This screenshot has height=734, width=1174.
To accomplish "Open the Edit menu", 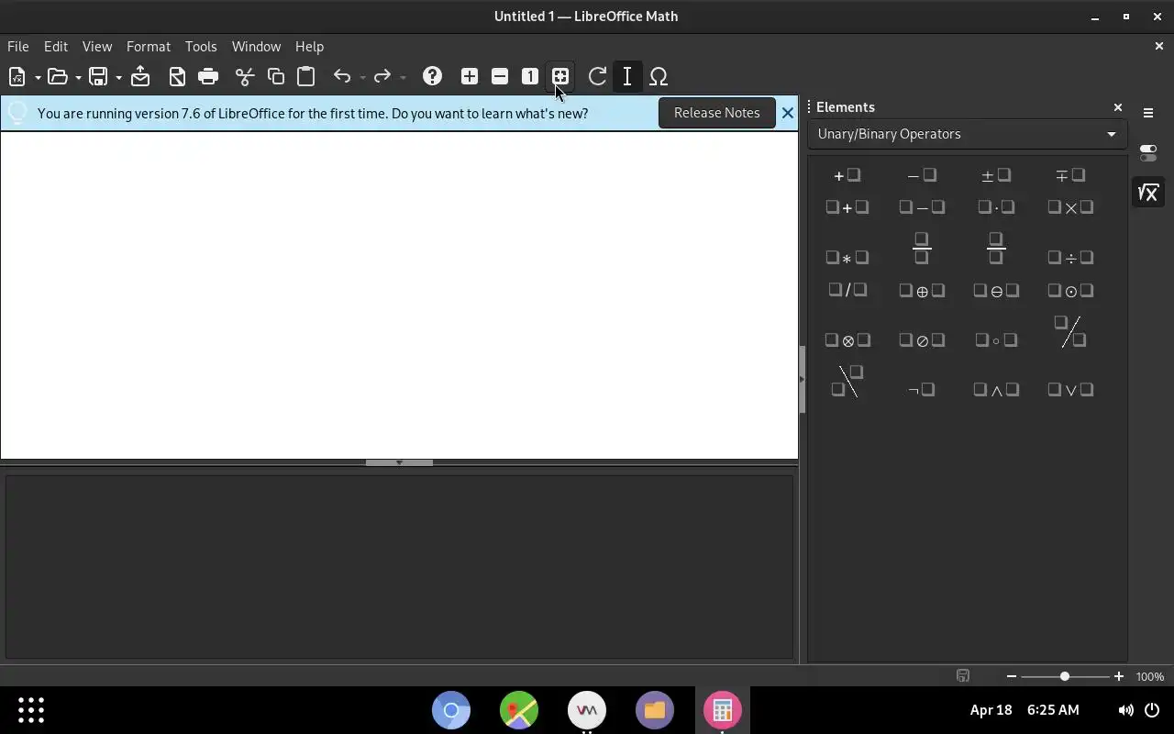I will pos(56,46).
